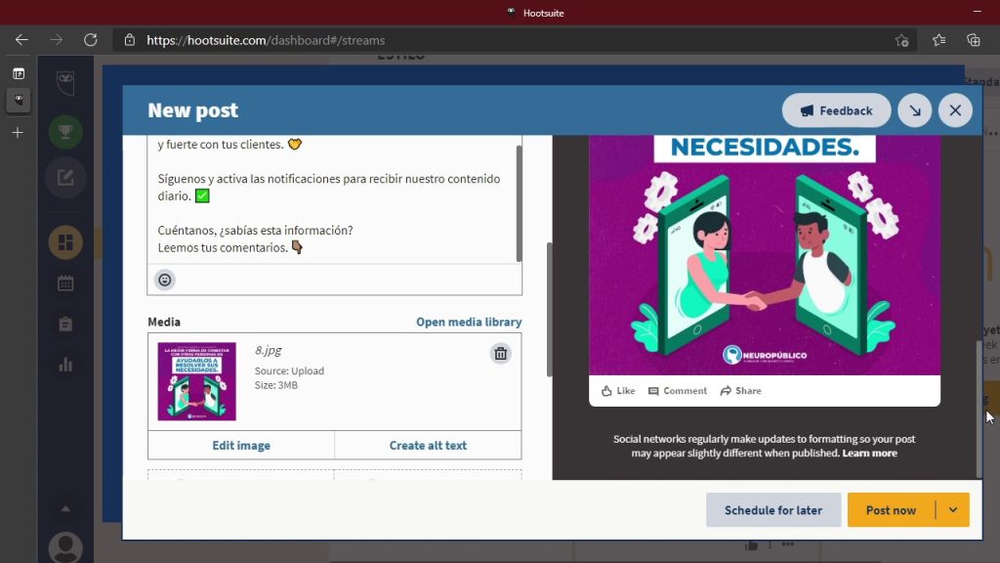The image size is (1000, 563).
Task: Click Create alt text for the image
Action: 428,445
